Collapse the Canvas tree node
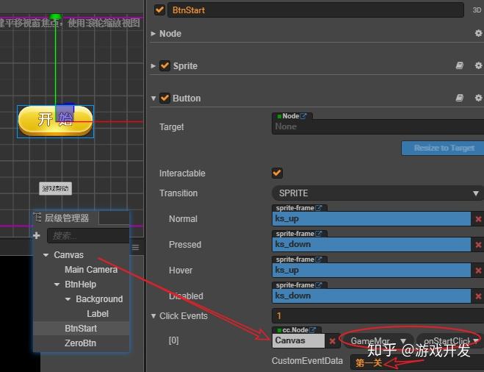484x372 pixels. click(46, 255)
